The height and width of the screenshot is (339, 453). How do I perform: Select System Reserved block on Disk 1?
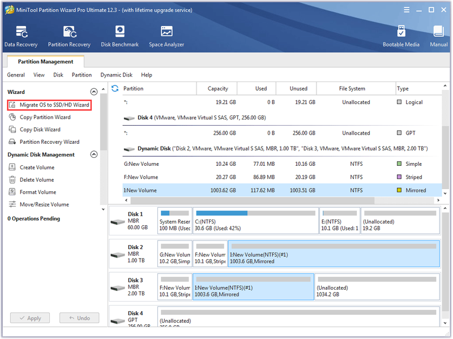coord(175,221)
